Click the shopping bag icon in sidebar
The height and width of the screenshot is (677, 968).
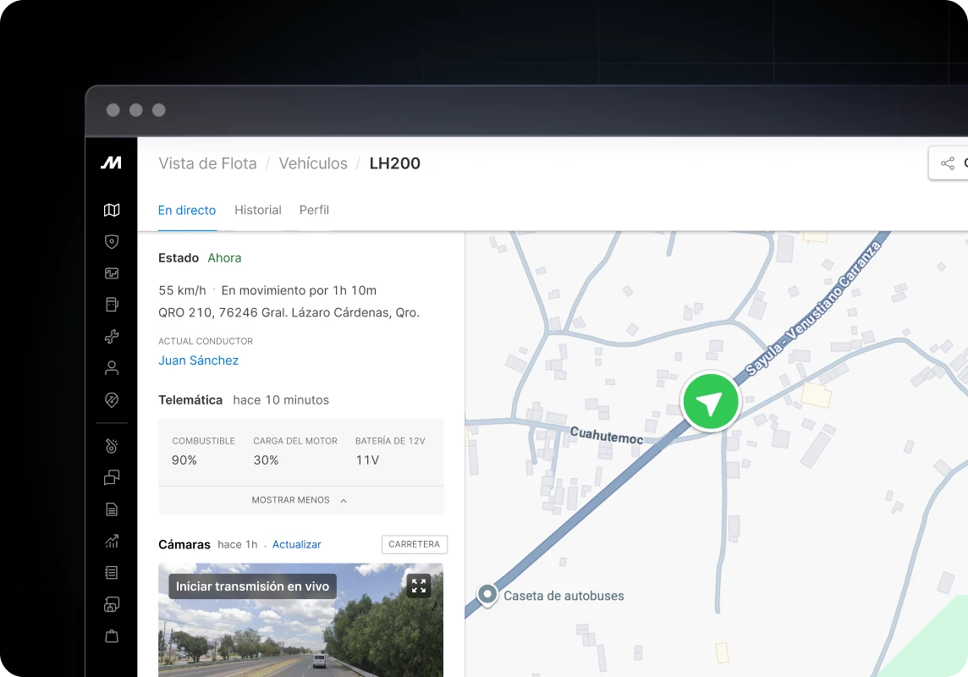[x=112, y=636]
